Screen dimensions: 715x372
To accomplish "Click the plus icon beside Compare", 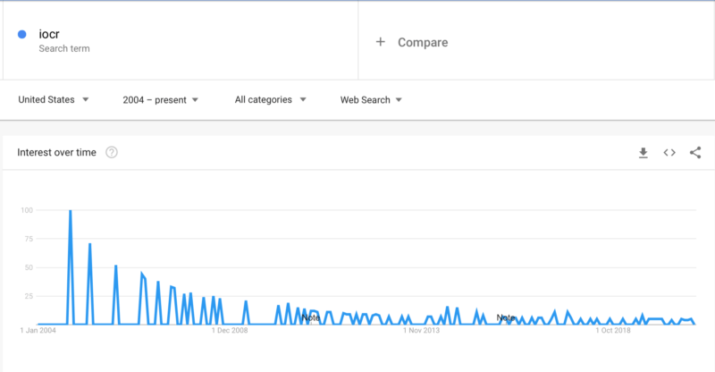I will point(381,42).
